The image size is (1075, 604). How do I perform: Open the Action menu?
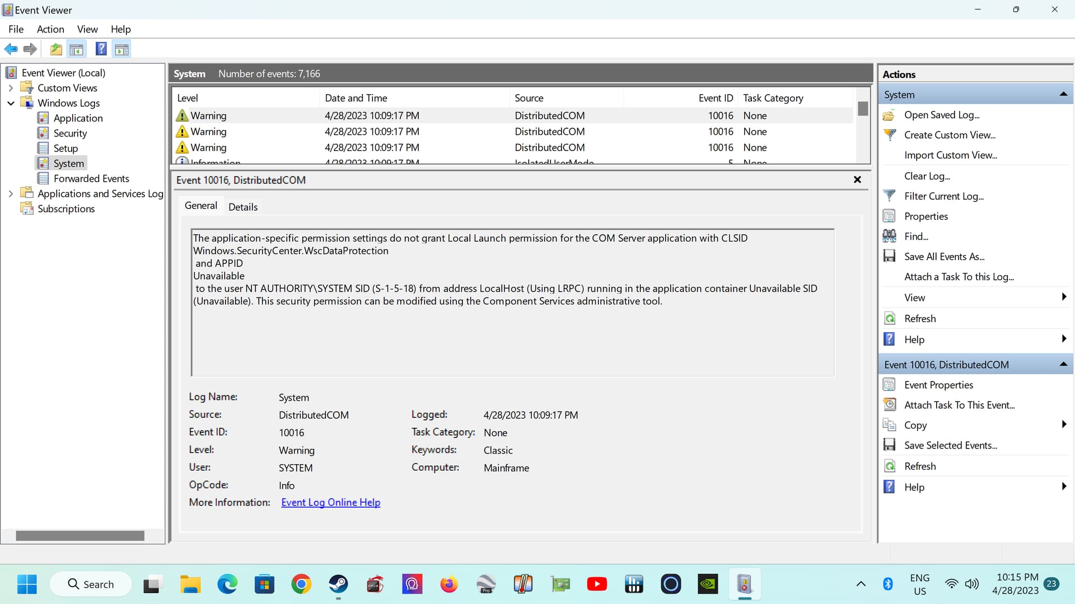[x=50, y=29]
